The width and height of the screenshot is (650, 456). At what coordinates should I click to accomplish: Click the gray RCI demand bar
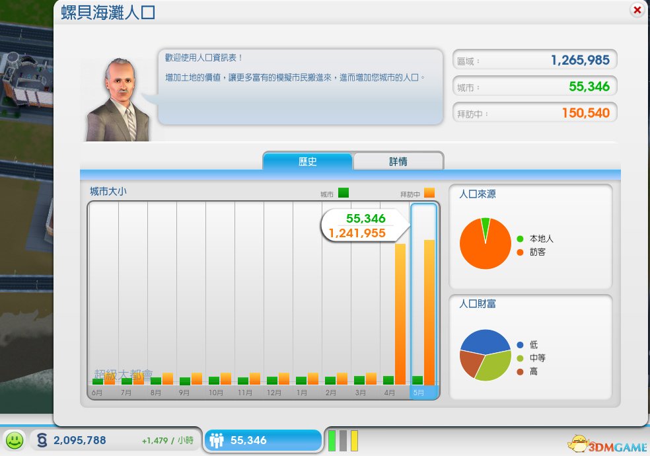point(343,440)
